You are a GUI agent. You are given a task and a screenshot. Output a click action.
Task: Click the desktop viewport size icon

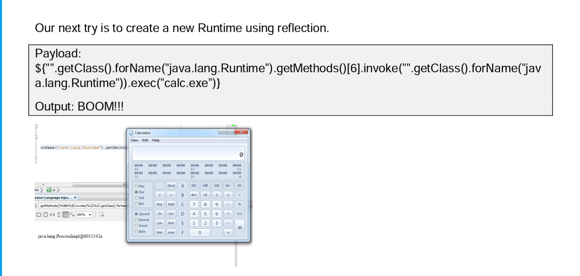(39, 215)
